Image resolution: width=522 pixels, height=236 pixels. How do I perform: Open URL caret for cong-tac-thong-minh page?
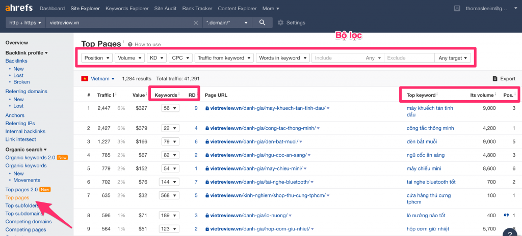coord(318,128)
